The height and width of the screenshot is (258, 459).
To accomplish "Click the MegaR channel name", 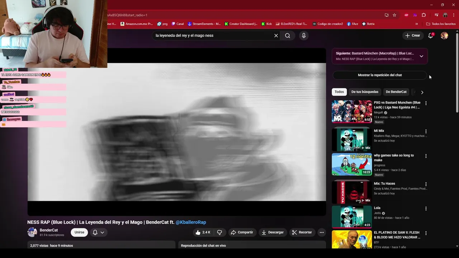I will pos(379,113).
